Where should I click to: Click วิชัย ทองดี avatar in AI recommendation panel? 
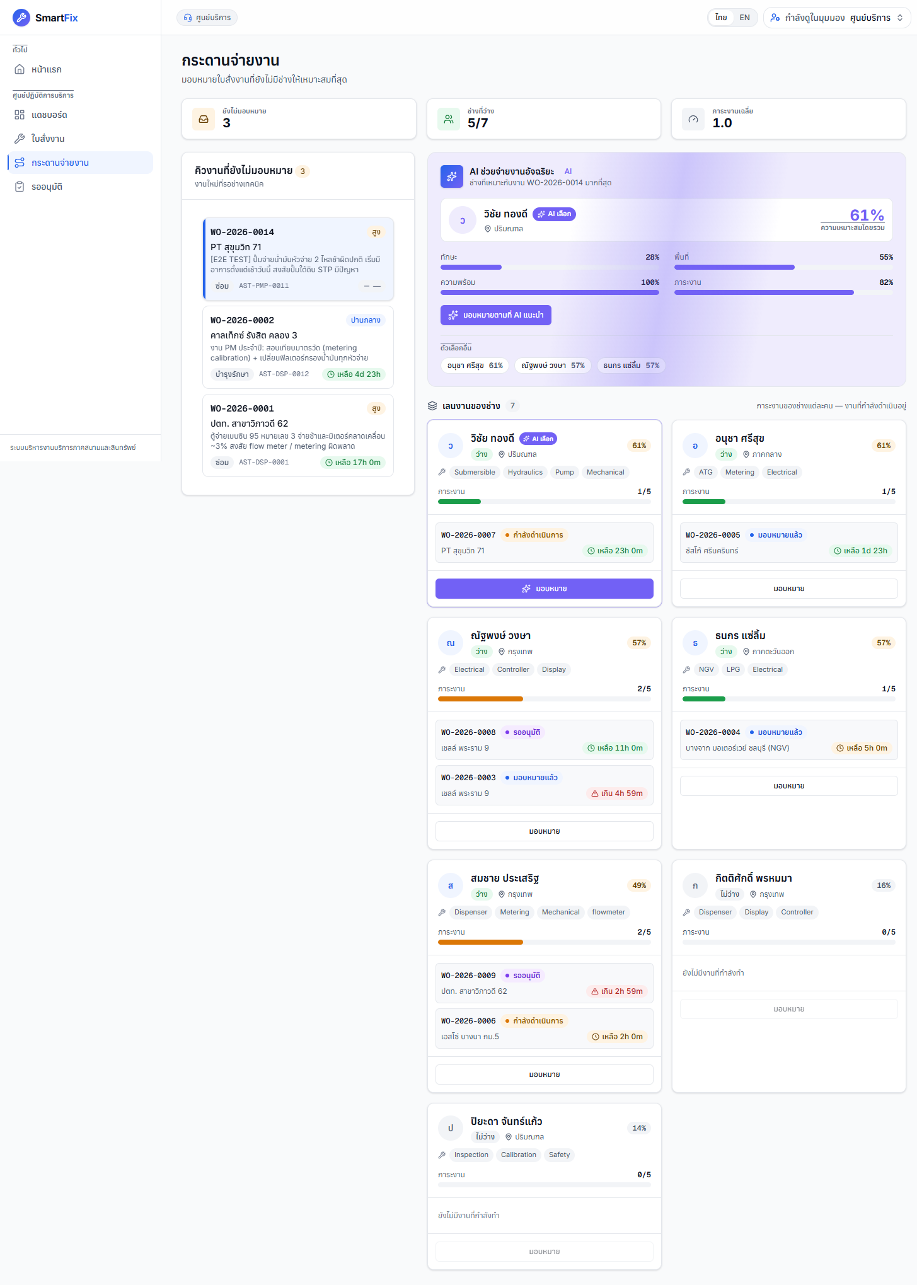tap(463, 221)
